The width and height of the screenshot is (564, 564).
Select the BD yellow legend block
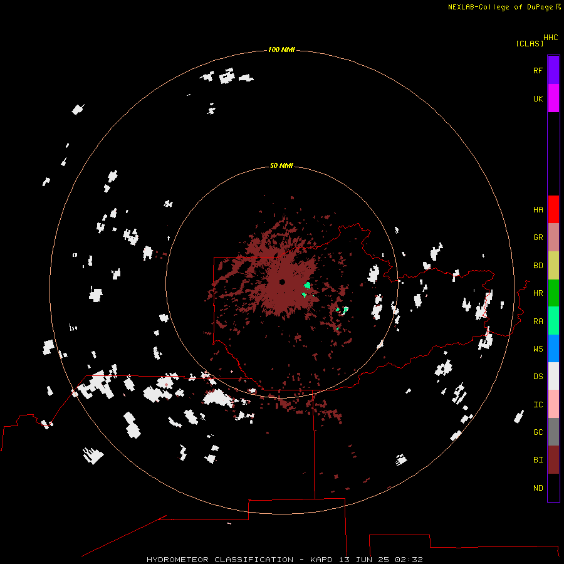pos(553,265)
